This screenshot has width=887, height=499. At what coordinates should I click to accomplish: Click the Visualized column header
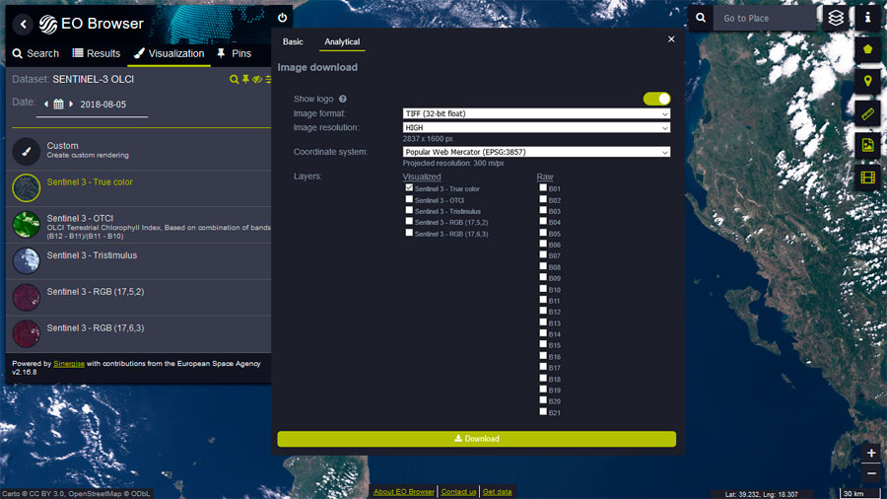[422, 177]
